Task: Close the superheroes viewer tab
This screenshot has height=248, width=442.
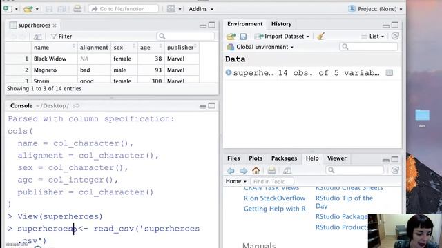Action: tap(55, 25)
